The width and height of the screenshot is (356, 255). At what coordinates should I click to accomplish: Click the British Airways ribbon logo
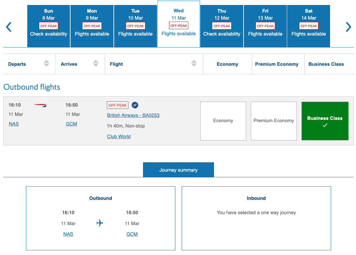click(40, 105)
